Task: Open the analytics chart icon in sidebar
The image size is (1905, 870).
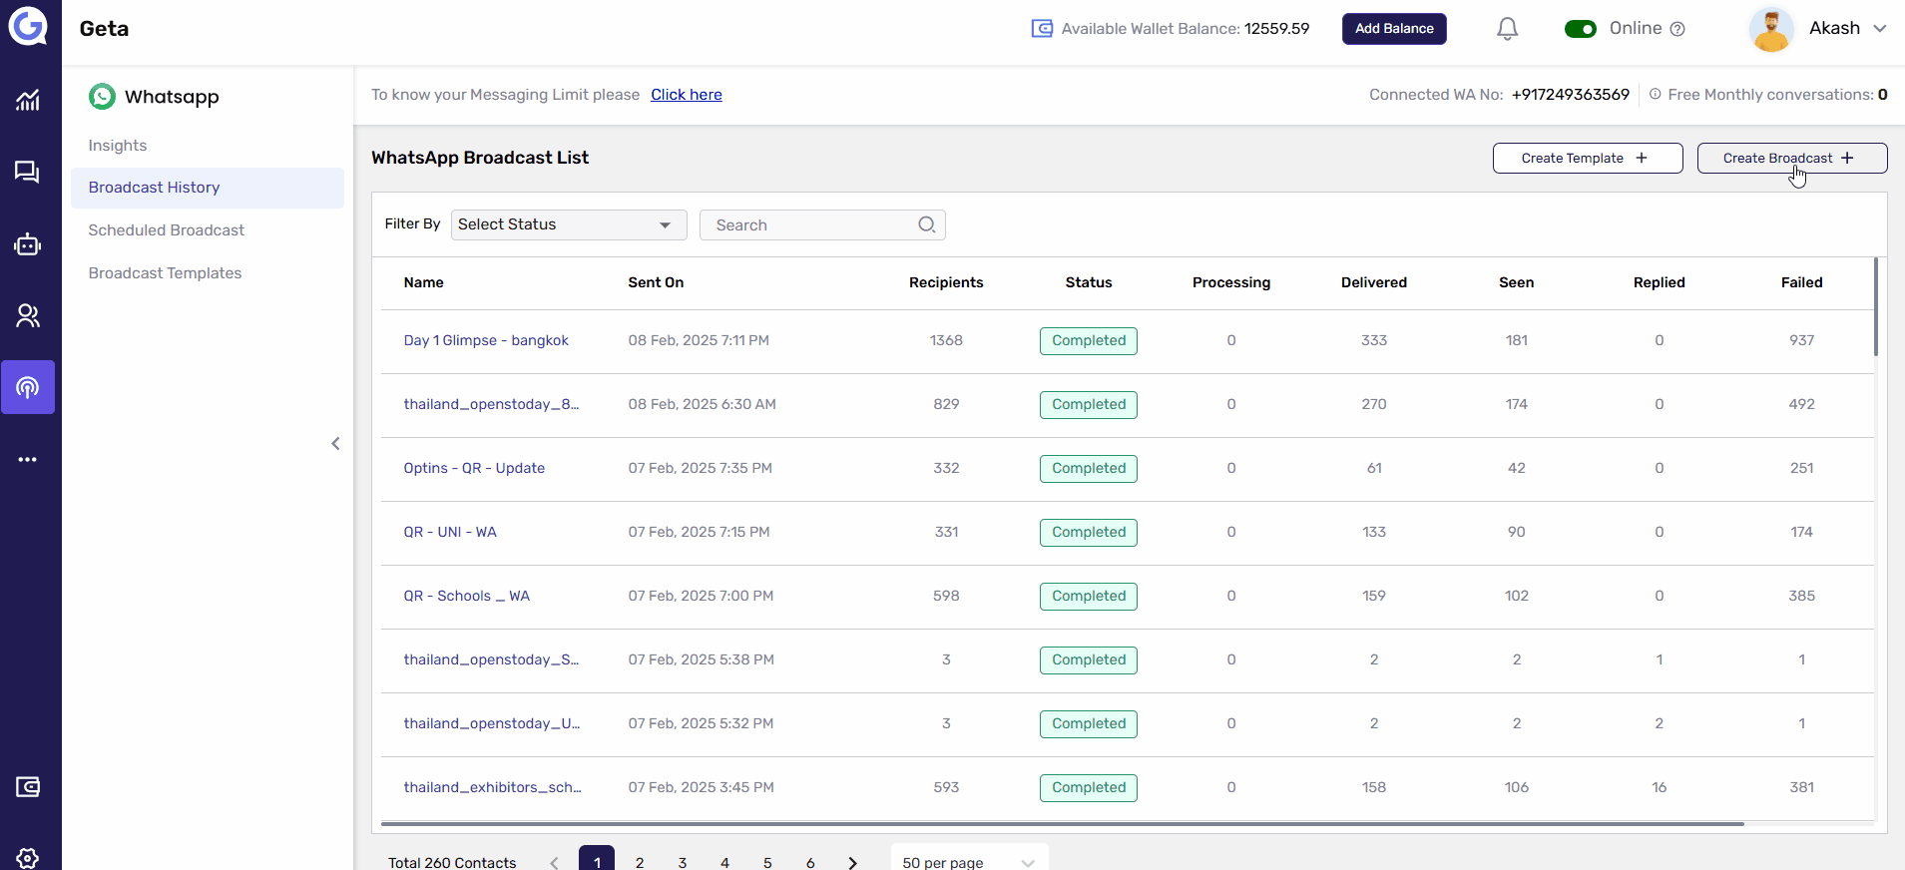Action: 28,100
